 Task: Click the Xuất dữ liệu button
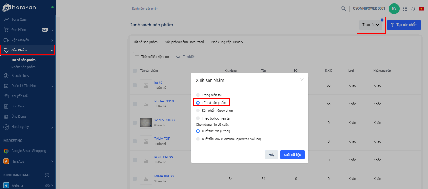(x=292, y=155)
